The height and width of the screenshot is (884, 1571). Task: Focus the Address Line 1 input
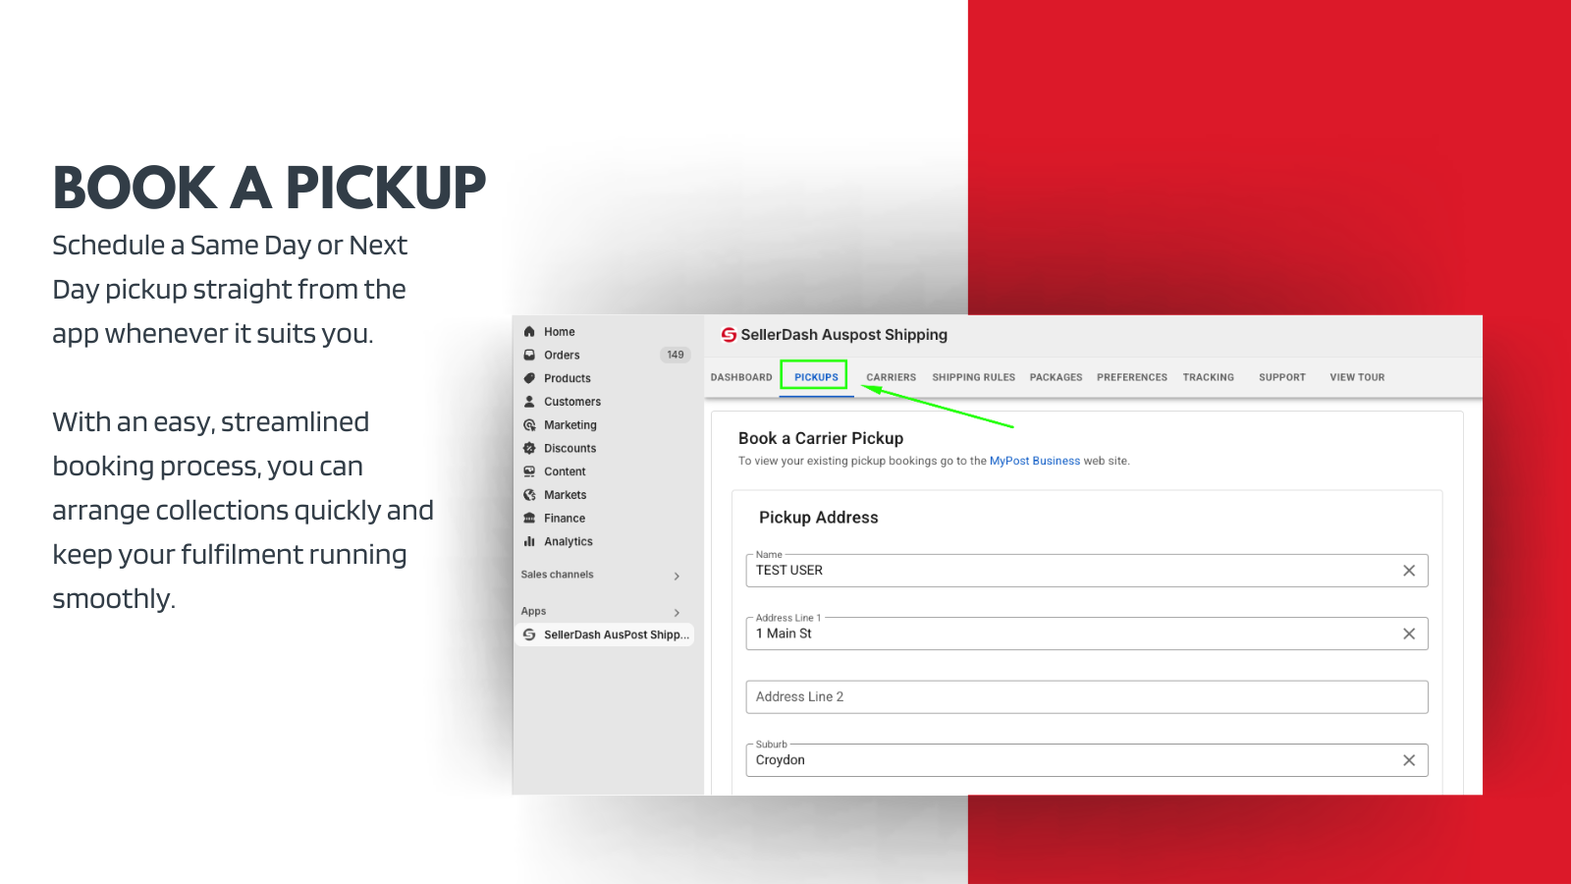(1087, 634)
